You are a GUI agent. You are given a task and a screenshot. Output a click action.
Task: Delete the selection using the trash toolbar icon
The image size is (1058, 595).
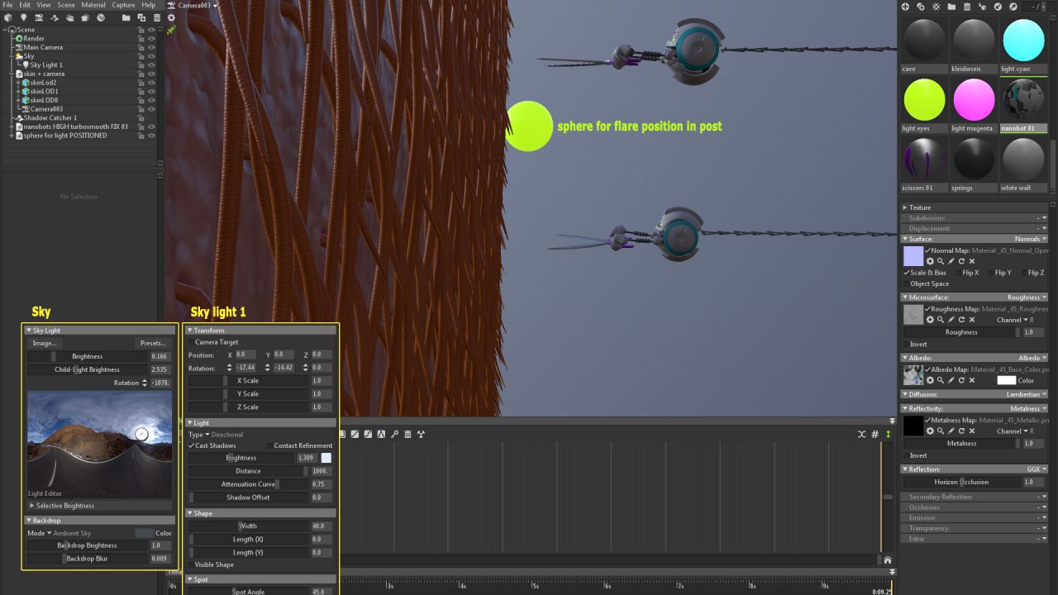point(157,17)
